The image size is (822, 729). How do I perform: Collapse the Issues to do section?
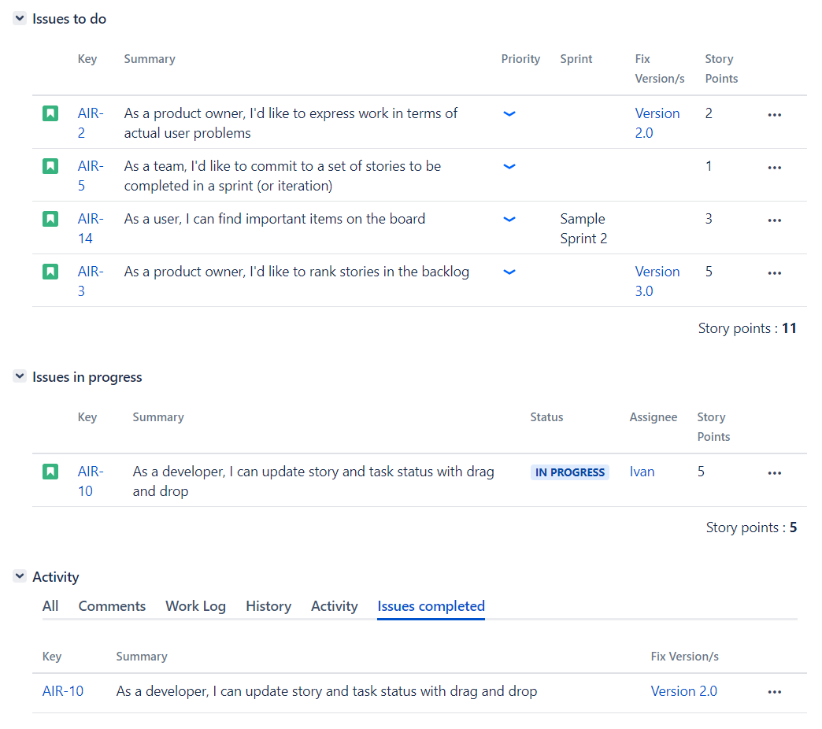[20, 19]
